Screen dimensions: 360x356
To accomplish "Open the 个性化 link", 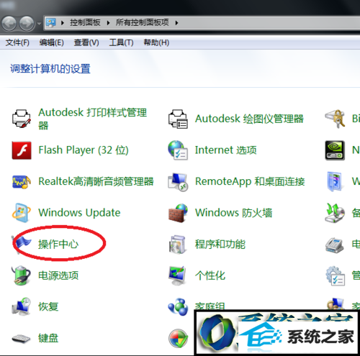I will pos(210,275).
